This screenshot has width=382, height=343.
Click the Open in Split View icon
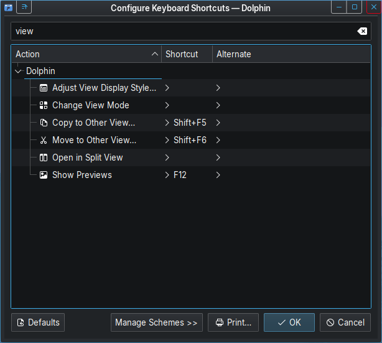pos(44,157)
